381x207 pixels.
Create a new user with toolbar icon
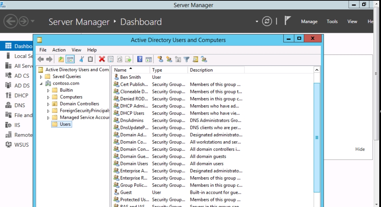pyautogui.click(x=160, y=59)
